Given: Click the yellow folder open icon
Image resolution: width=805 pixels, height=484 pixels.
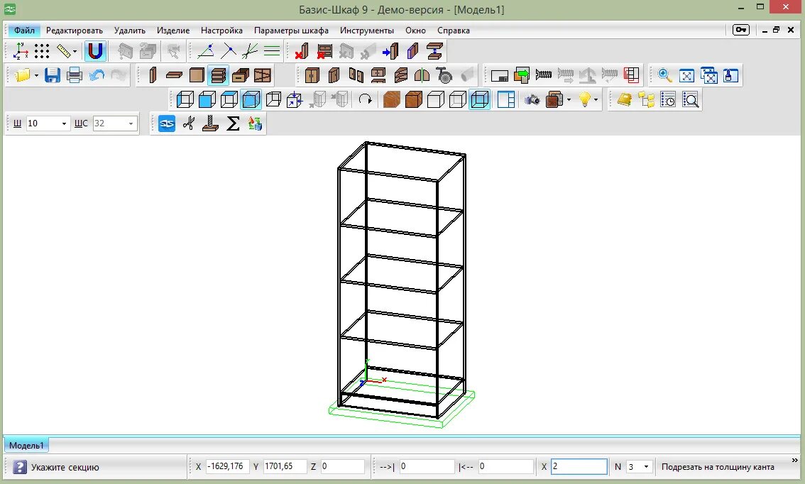Looking at the screenshot, I should pos(23,75).
